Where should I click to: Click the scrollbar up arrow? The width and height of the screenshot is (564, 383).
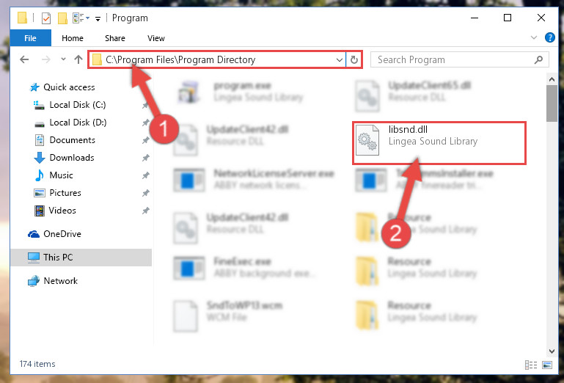coord(552,79)
